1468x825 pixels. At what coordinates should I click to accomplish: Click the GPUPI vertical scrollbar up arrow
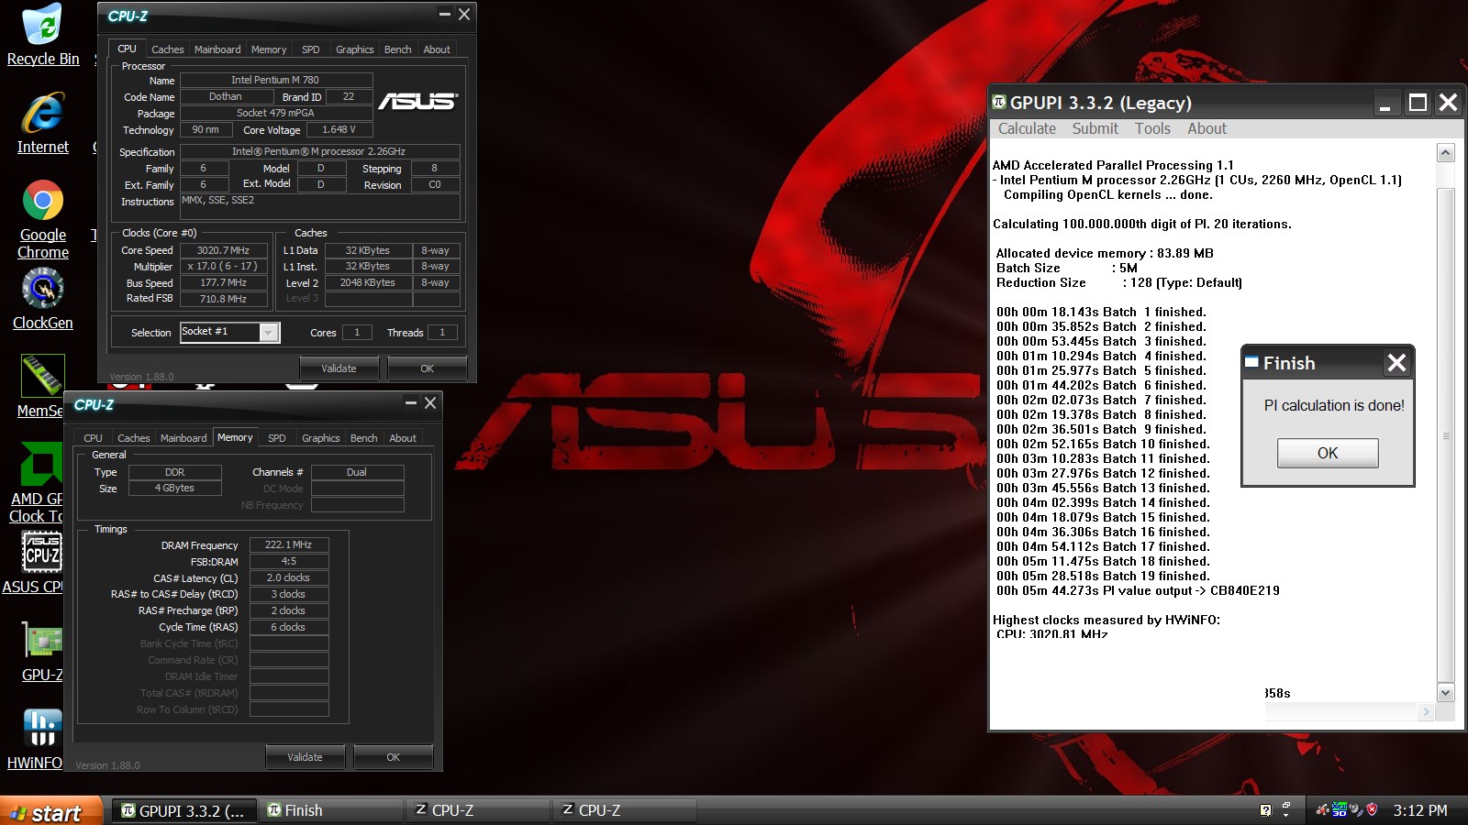[x=1446, y=152]
